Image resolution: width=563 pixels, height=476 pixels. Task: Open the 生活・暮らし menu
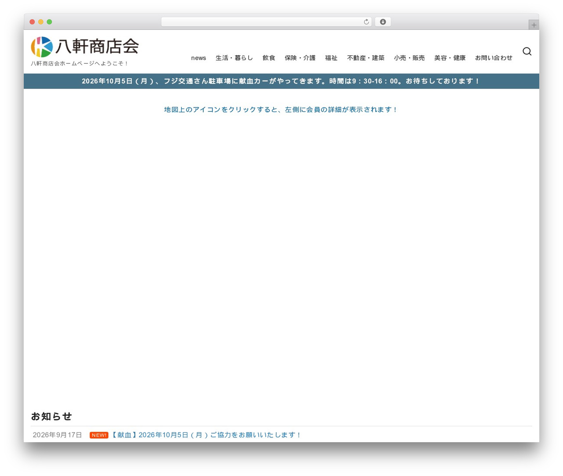[x=234, y=58]
